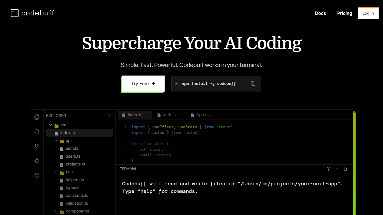Click the 'interface User {' code line
The height and width of the screenshot is (215, 383).
(x=150, y=144)
